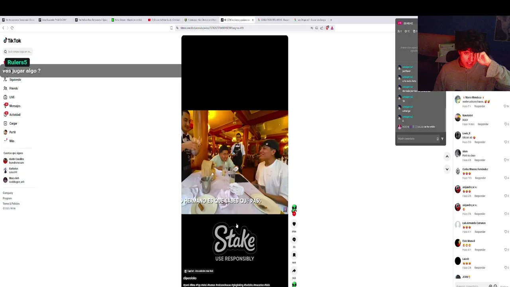The image size is (510, 287).
Task: Go to previous video up arrow
Action: point(447,157)
